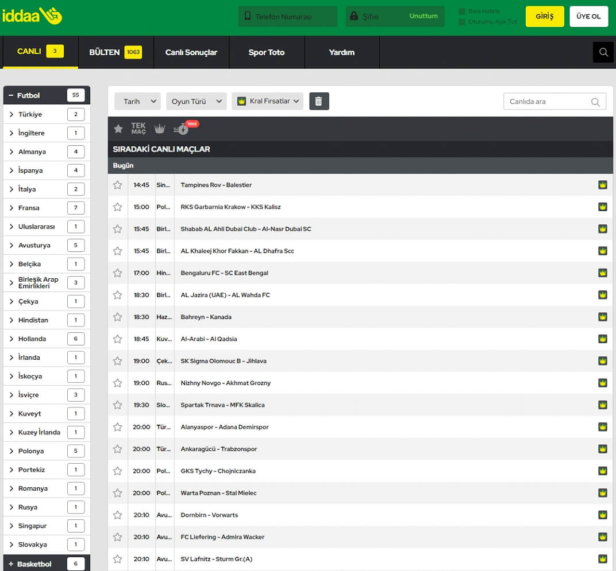Click crown icon for Dornbirn - Vorwarts
The image size is (616, 571).
point(603,515)
